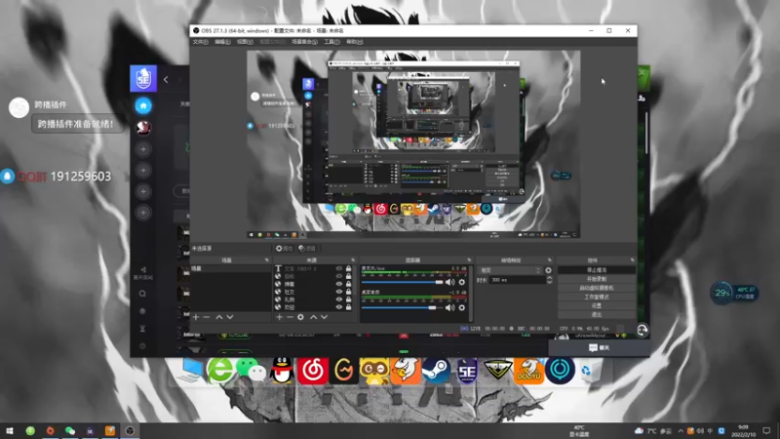The height and width of the screenshot is (439, 780).
Task: Toggle visibility of the 社交 source
Action: pos(338,292)
